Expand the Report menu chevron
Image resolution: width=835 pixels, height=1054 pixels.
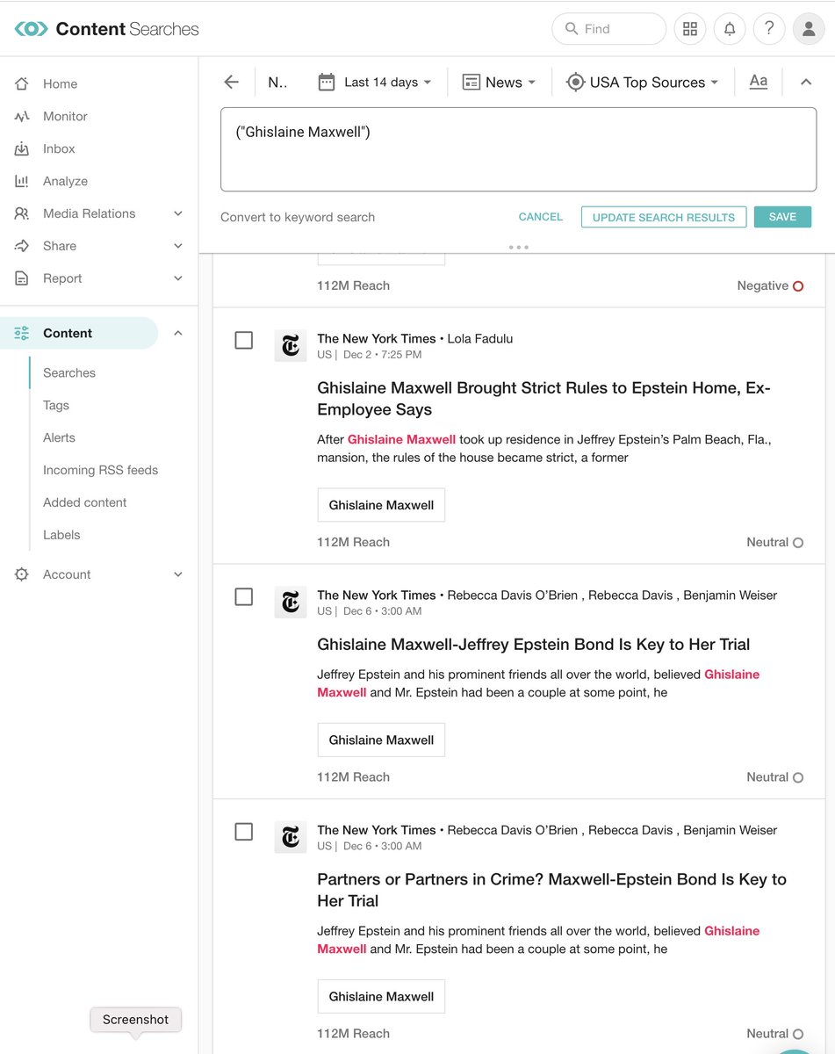tap(178, 278)
